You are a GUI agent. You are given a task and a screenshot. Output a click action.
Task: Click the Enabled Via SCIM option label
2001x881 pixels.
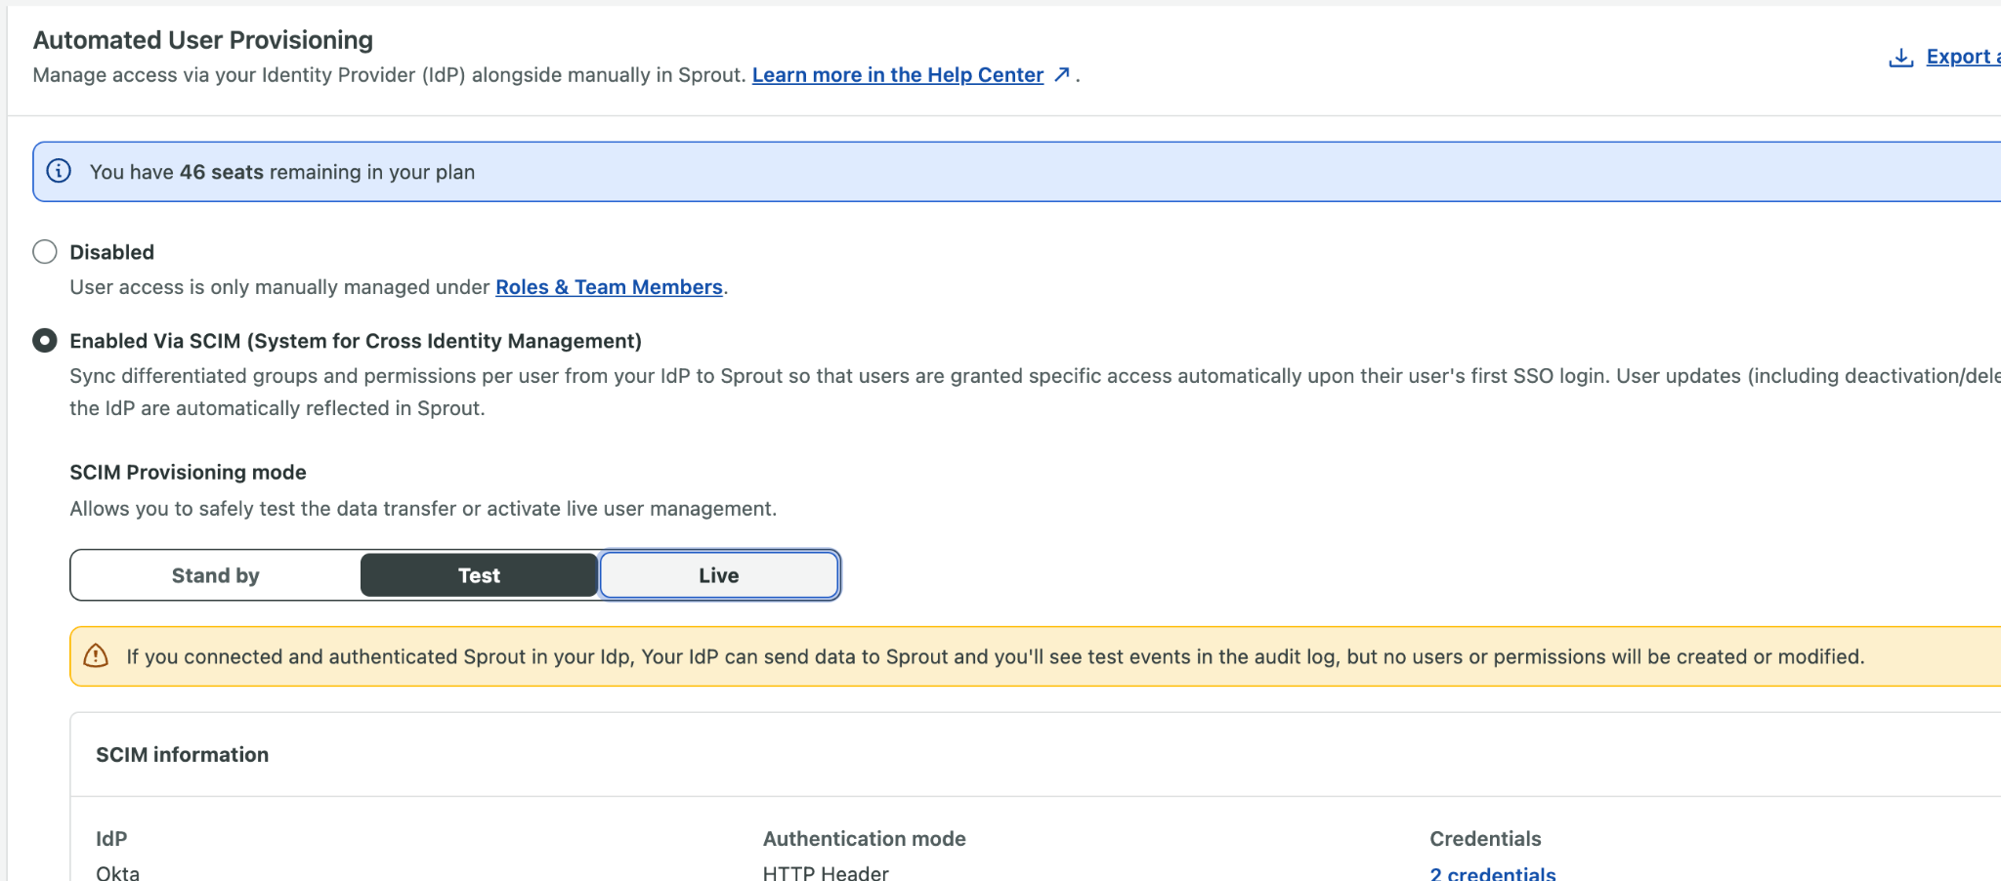(x=356, y=341)
